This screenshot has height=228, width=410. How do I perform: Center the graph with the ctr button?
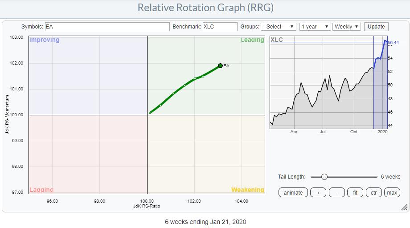coord(373,192)
